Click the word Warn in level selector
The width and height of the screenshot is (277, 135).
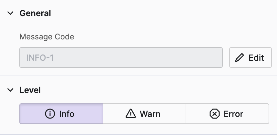pyautogui.click(x=150, y=114)
